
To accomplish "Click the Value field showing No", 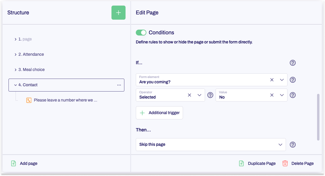I will [x=251, y=95].
